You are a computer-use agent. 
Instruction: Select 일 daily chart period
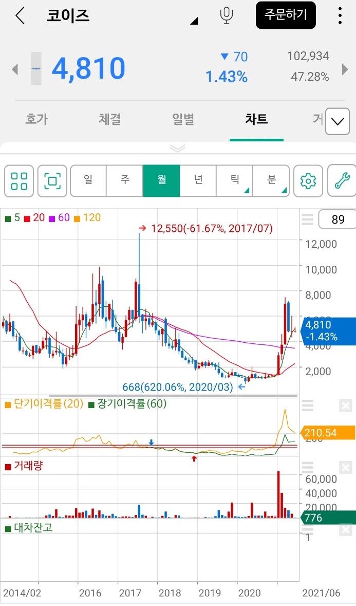click(x=88, y=181)
